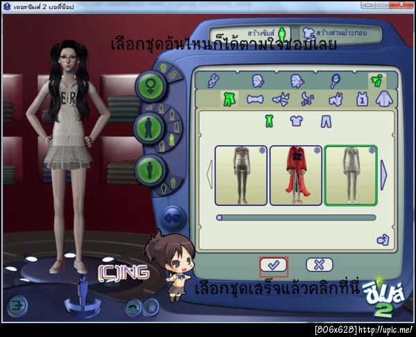Cancel with the X button
Image resolution: width=416 pixels, height=337 pixels.
(x=319, y=265)
